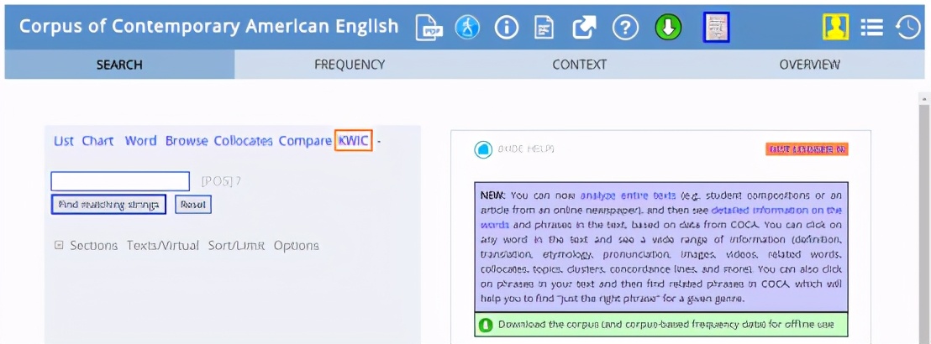Click the Reset button

coord(193,205)
